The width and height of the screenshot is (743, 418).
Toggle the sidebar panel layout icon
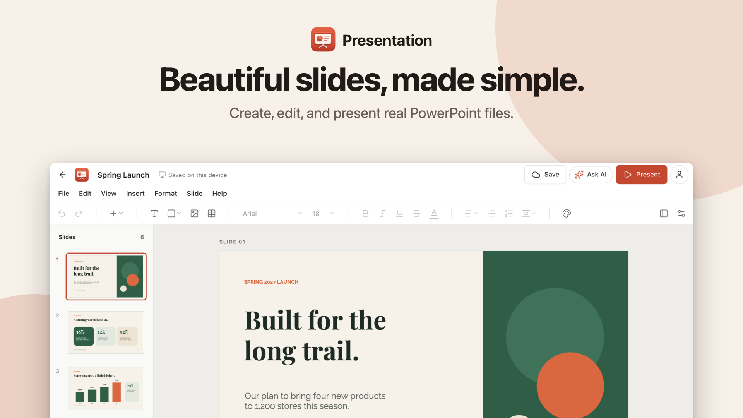tap(664, 213)
